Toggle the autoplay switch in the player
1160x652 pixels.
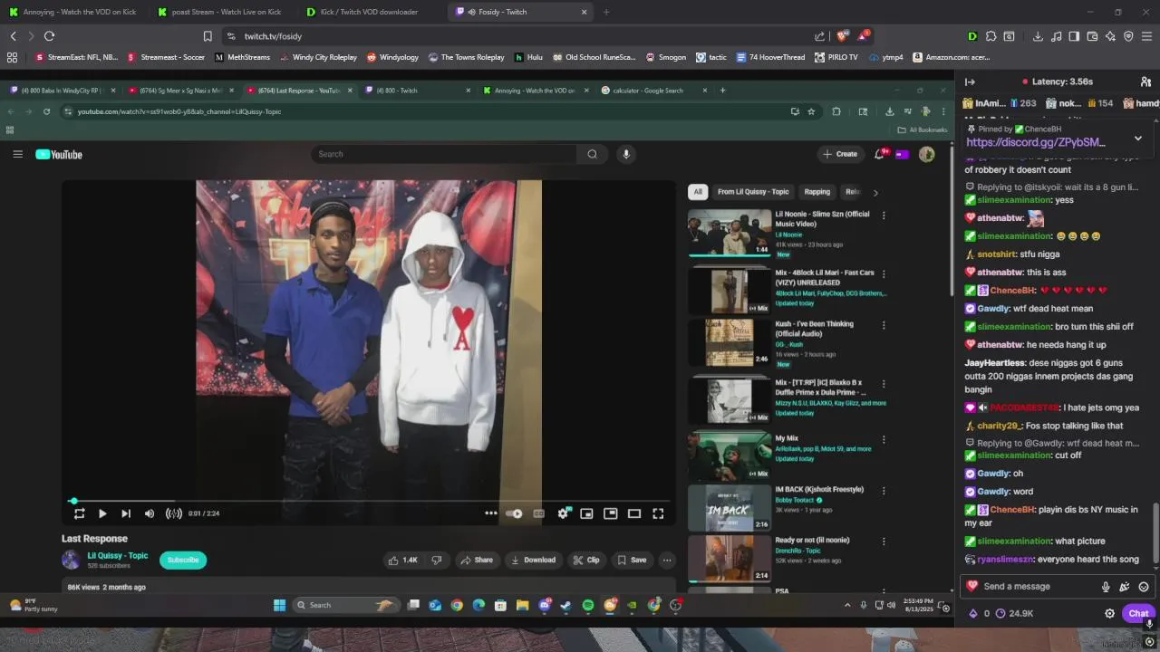click(x=514, y=513)
